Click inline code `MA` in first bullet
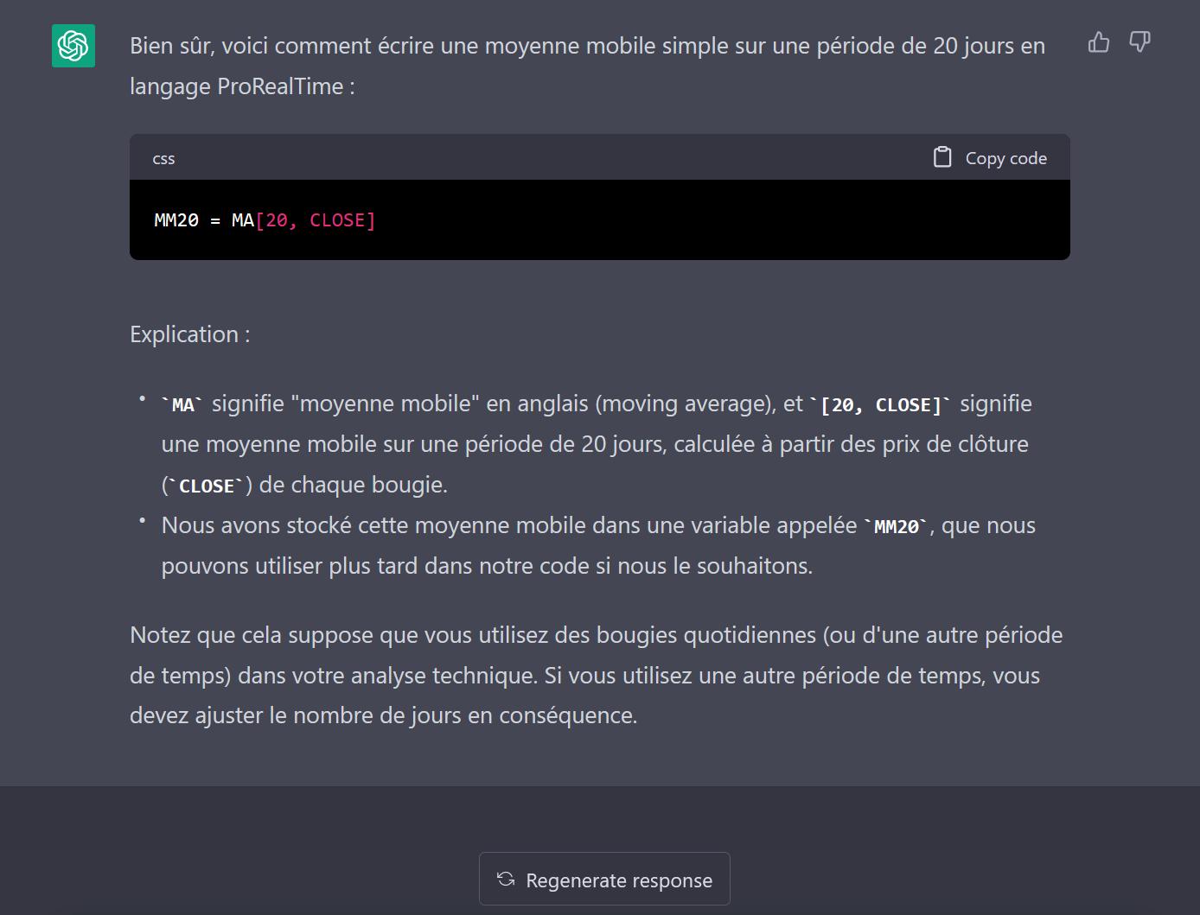1200x915 pixels. pos(182,404)
